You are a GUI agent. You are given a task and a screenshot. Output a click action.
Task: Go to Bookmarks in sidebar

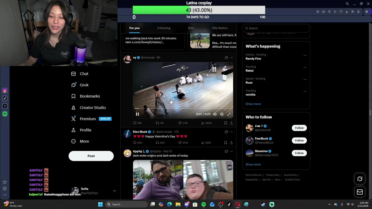tap(86, 96)
